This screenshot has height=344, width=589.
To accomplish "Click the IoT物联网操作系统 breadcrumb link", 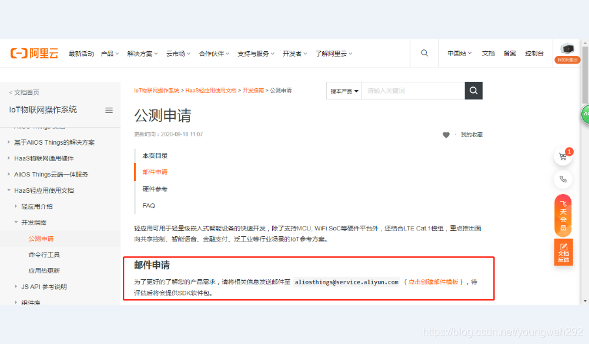I will 157,90.
